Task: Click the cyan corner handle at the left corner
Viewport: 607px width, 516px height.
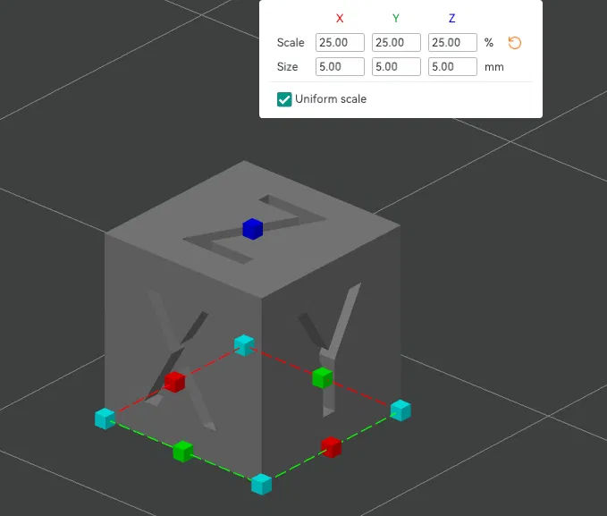Action: click(x=105, y=419)
